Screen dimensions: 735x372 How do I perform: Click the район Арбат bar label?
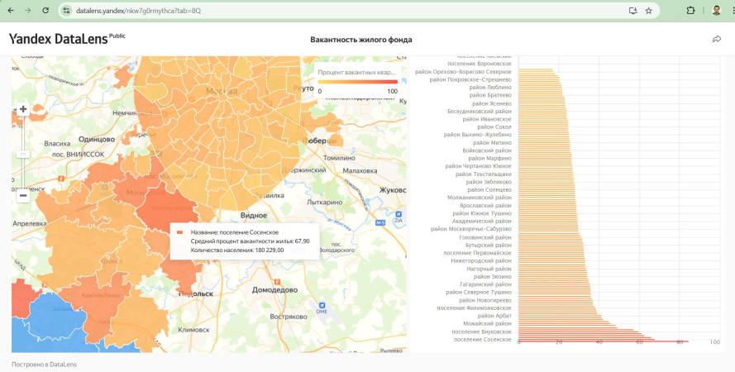click(494, 316)
